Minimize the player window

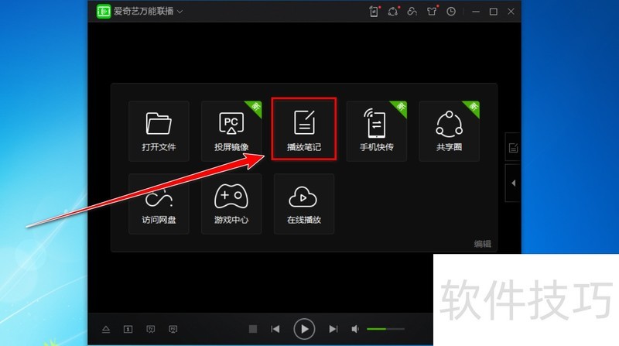click(x=476, y=12)
